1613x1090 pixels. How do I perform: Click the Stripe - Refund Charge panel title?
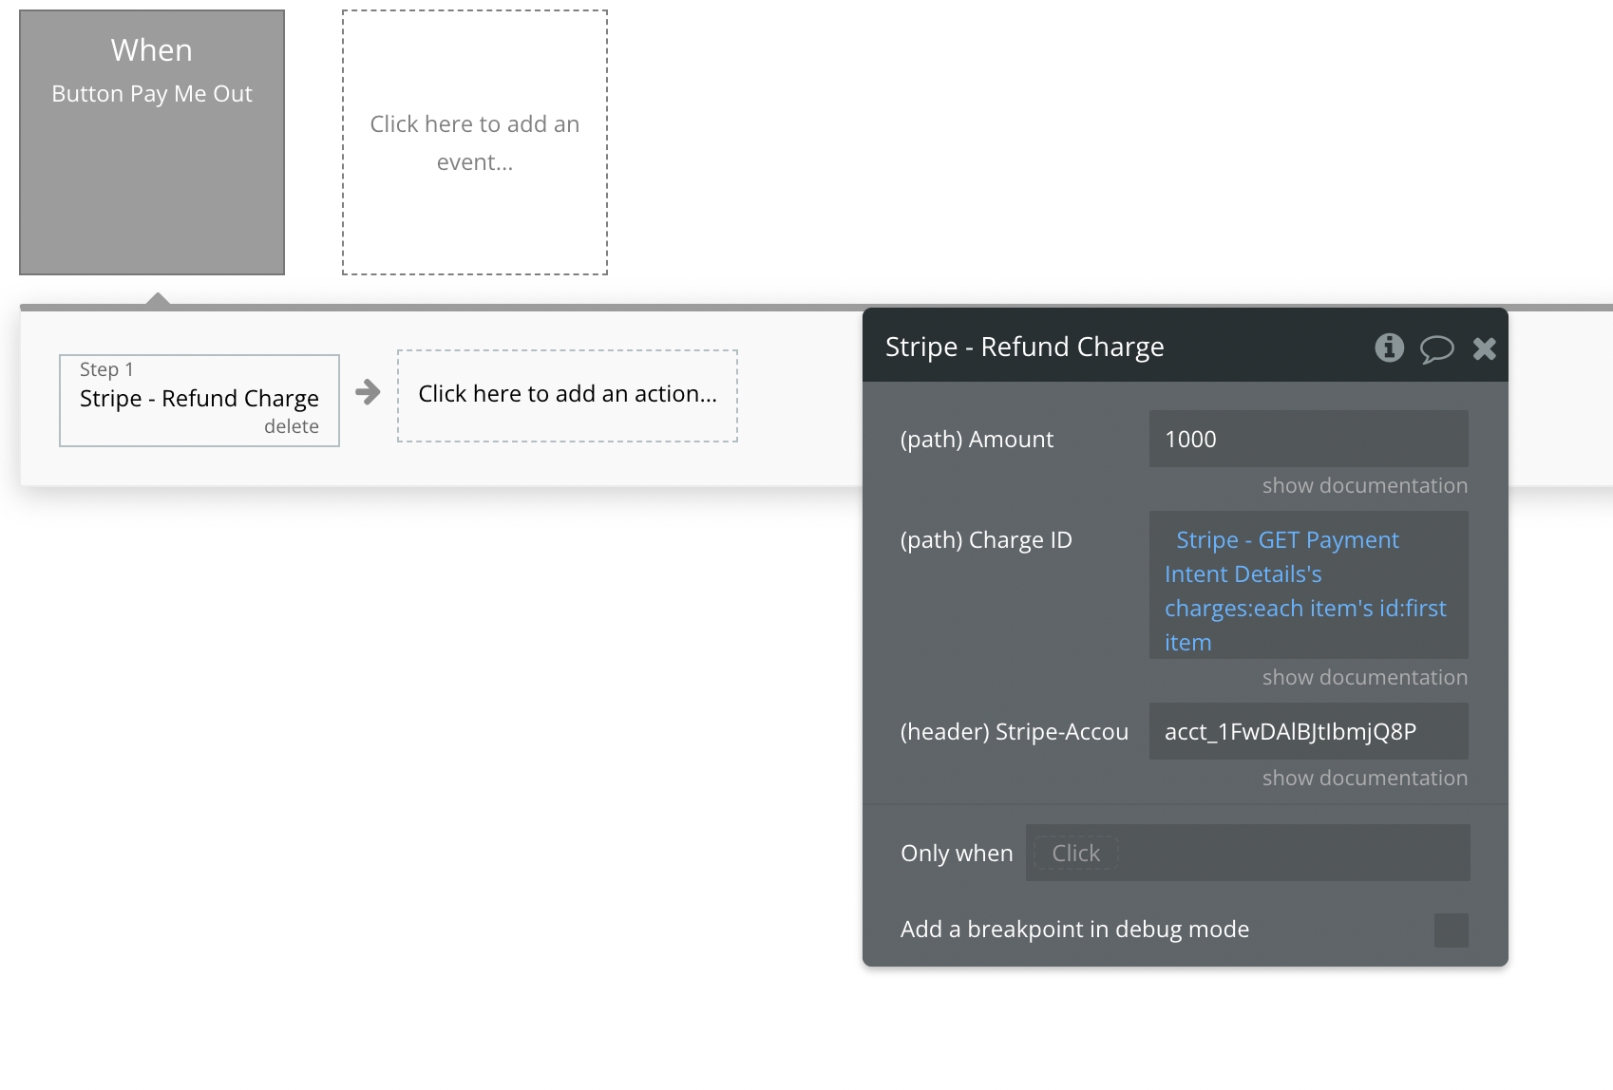pyautogui.click(x=1024, y=348)
